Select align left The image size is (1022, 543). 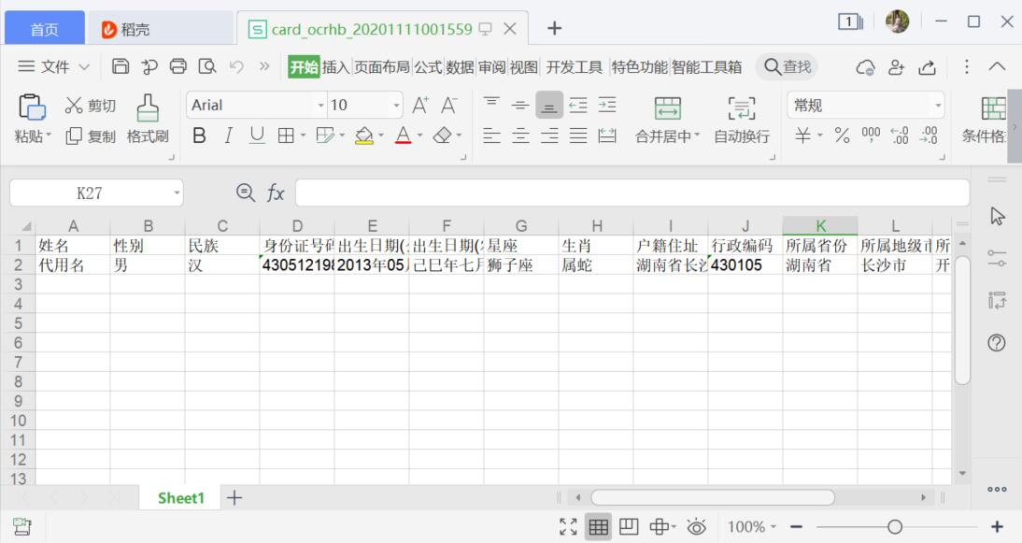tap(491, 136)
